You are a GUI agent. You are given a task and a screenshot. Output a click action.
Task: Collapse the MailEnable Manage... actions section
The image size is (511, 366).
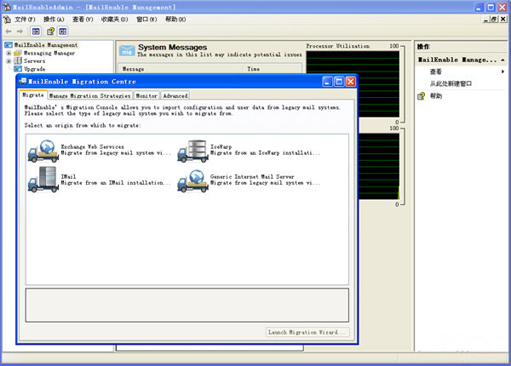[502, 60]
